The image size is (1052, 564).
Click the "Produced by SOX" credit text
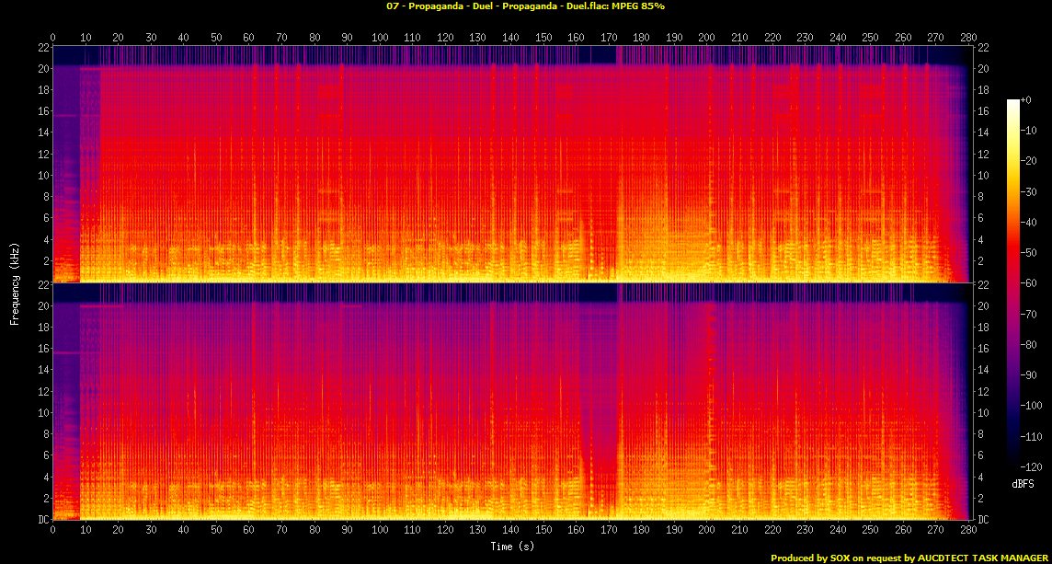[x=909, y=558]
